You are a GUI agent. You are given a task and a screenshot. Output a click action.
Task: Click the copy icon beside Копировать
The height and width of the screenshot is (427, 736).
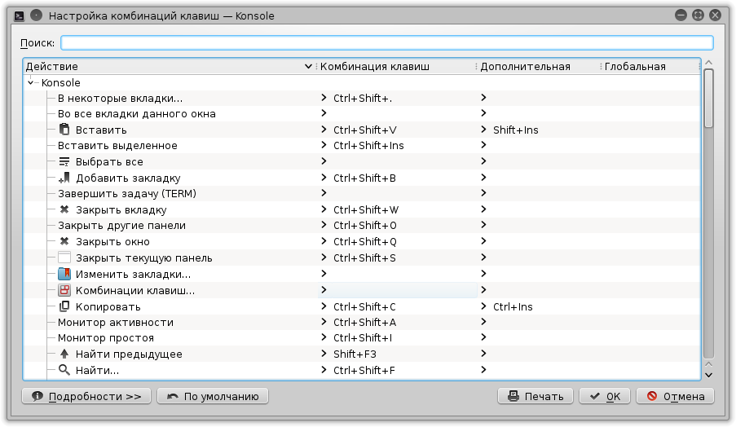point(64,306)
